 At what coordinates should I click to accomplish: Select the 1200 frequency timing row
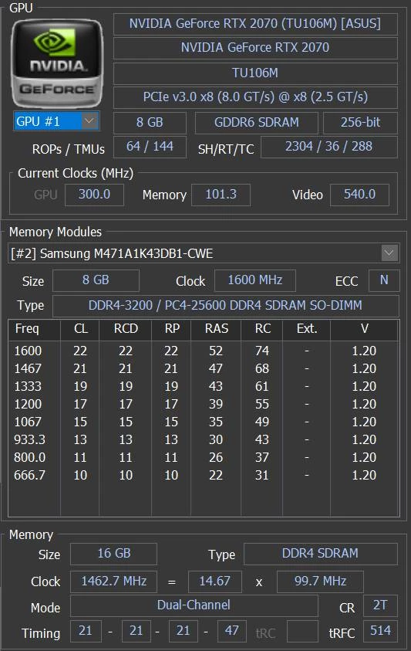click(204, 404)
